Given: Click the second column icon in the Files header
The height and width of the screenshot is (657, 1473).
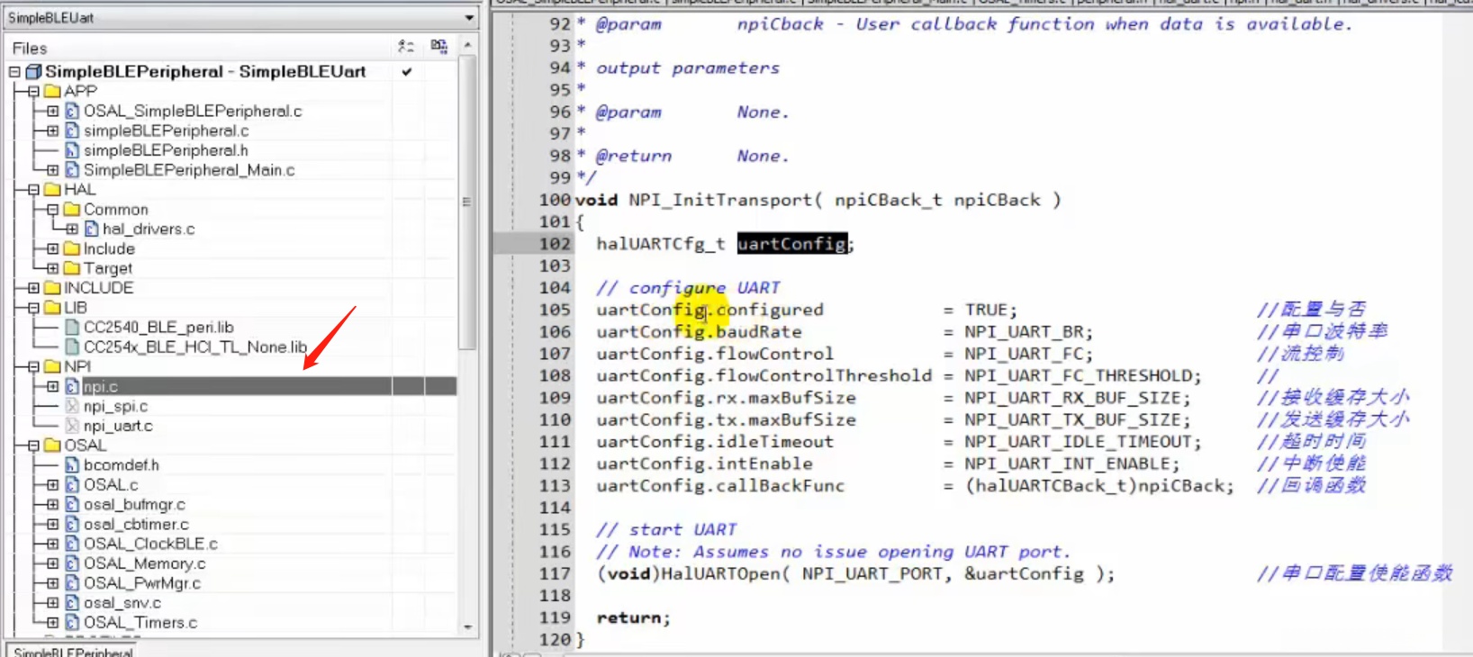Looking at the screenshot, I should (x=439, y=47).
